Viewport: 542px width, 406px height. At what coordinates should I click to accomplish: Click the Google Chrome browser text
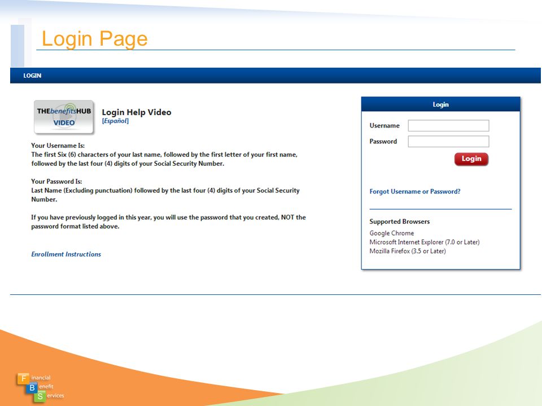click(x=392, y=233)
